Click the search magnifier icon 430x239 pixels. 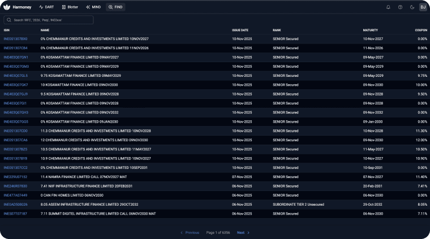pyautogui.click(x=9, y=20)
